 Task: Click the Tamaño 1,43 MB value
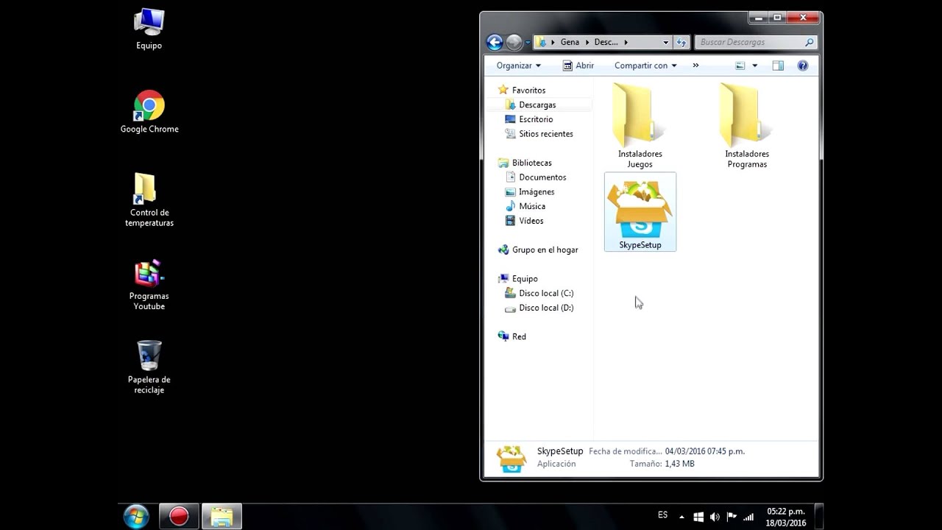[x=679, y=464]
